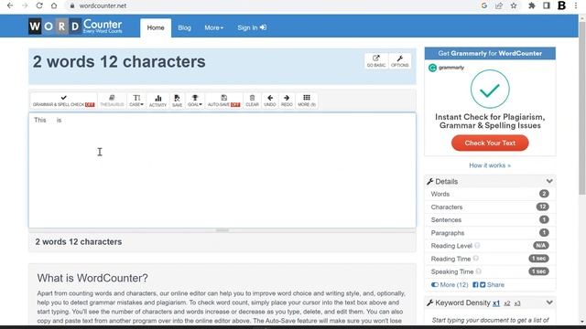This screenshot has height=329, width=586.
Task: Click the What is WordCounter? heading
Action: tap(92, 278)
